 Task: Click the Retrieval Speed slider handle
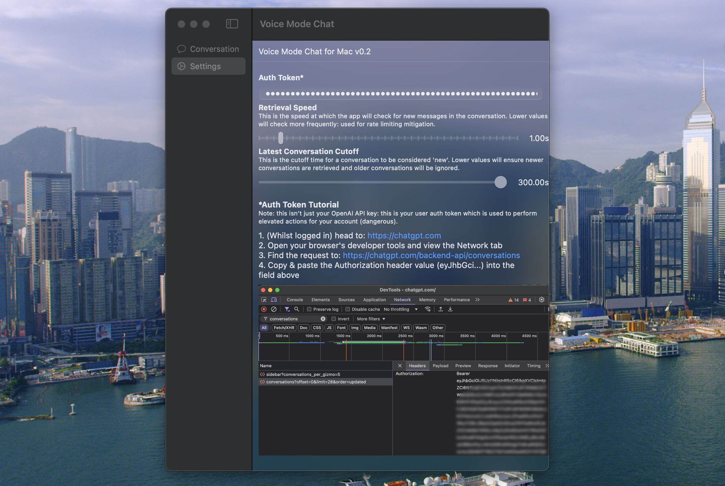(x=280, y=138)
